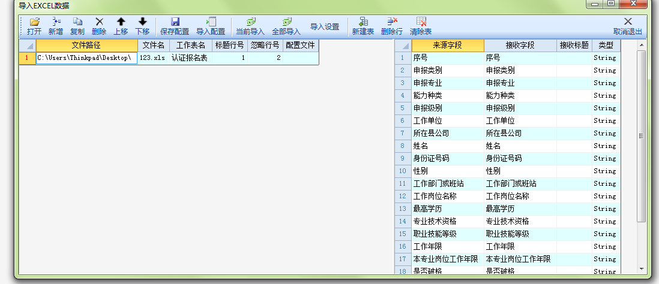This screenshot has height=284, width=659.
Task: Click the 上移 up arrow icon
Action: coord(121,22)
